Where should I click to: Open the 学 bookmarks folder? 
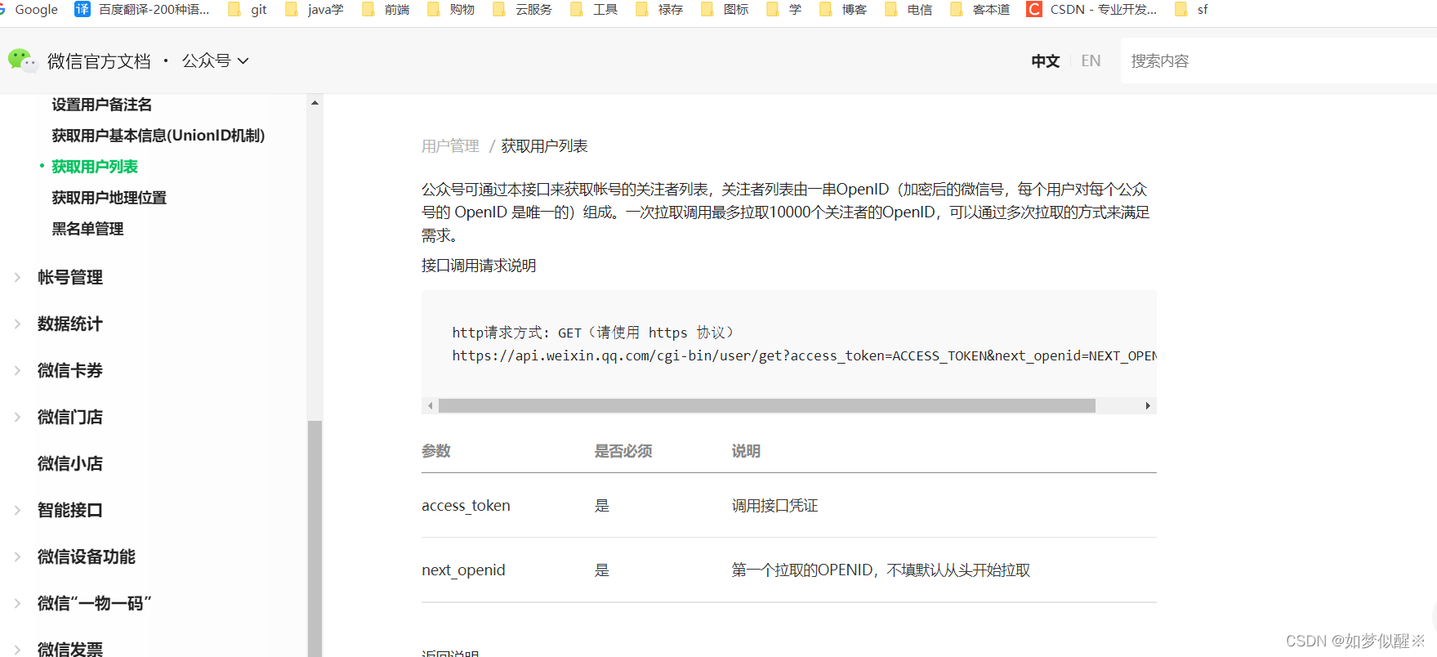click(784, 9)
